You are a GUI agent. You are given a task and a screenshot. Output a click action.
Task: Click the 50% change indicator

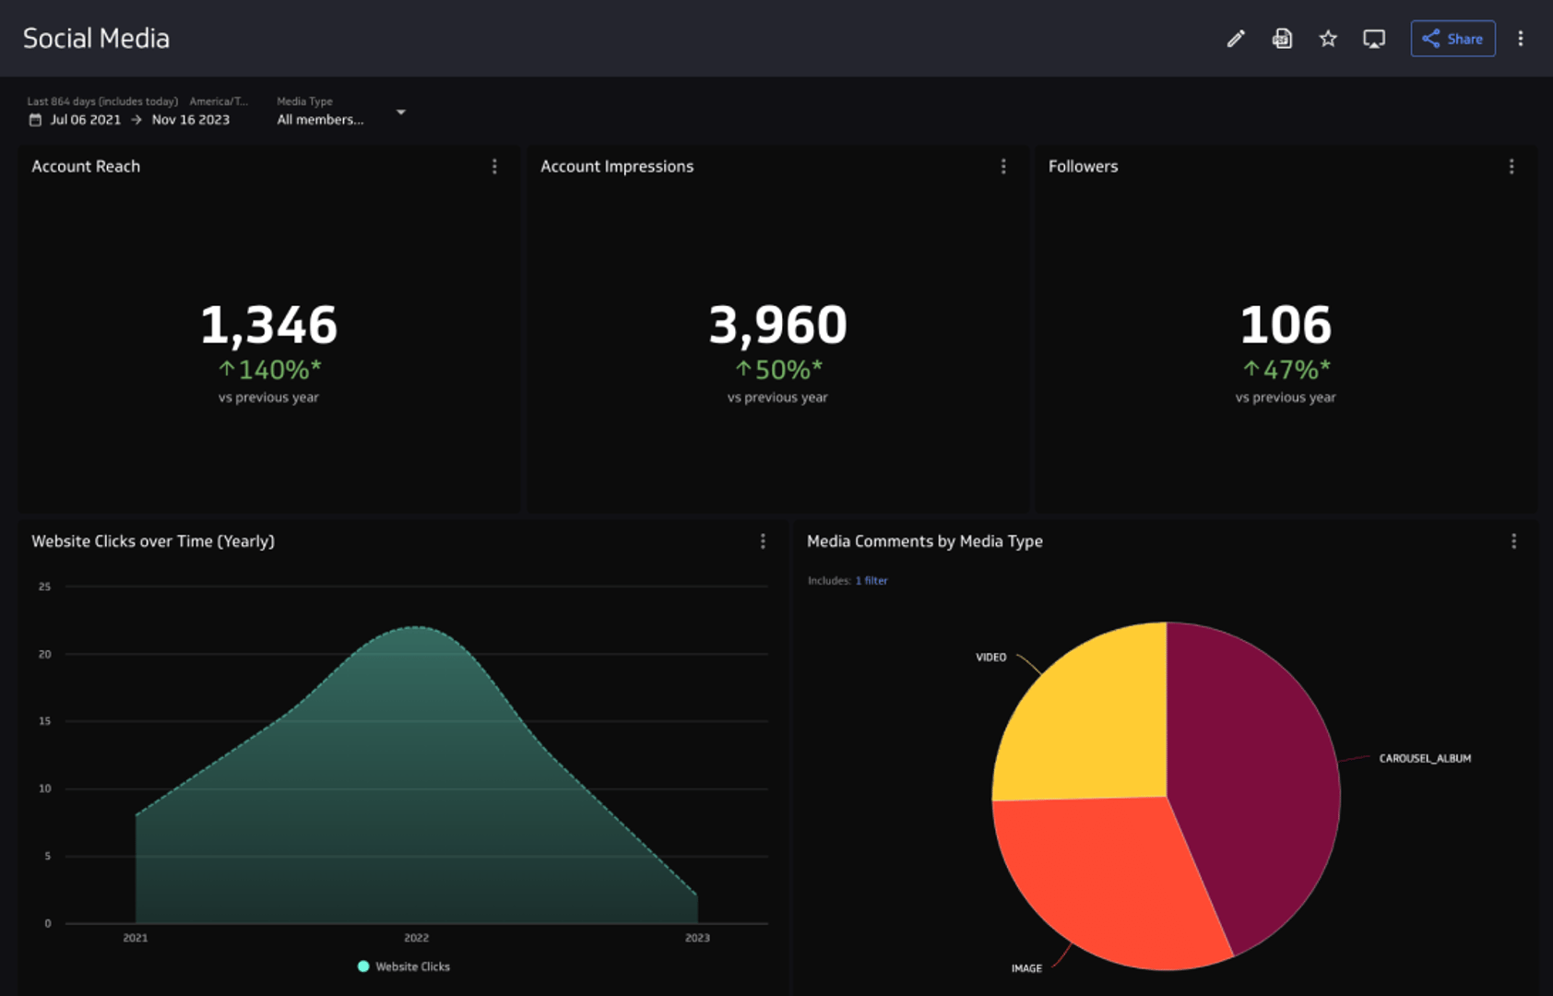[x=778, y=370]
